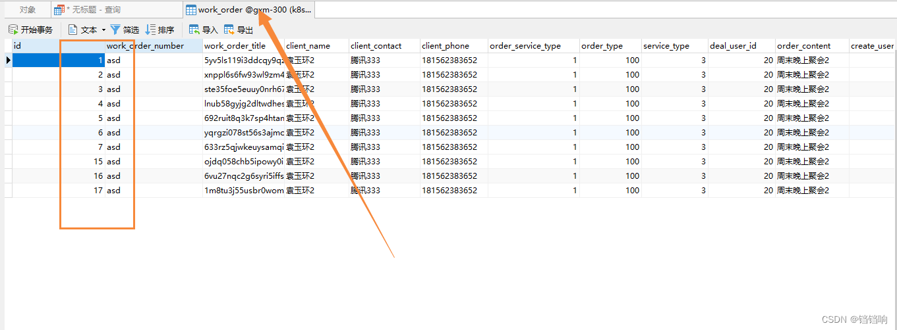This screenshot has width=897, height=330.
Task: Click client_phone 181562383652 in row id 1
Action: tap(455, 60)
